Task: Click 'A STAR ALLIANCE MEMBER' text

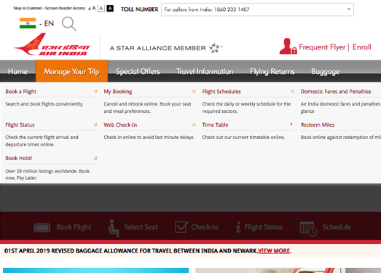Action: (x=157, y=48)
